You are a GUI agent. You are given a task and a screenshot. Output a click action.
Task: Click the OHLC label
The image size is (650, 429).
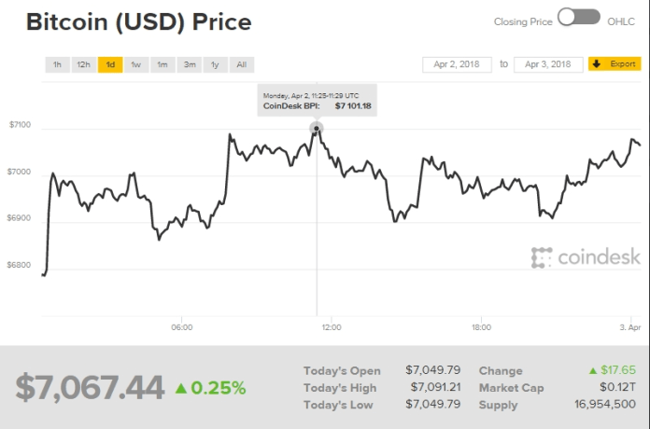pyautogui.click(x=622, y=19)
